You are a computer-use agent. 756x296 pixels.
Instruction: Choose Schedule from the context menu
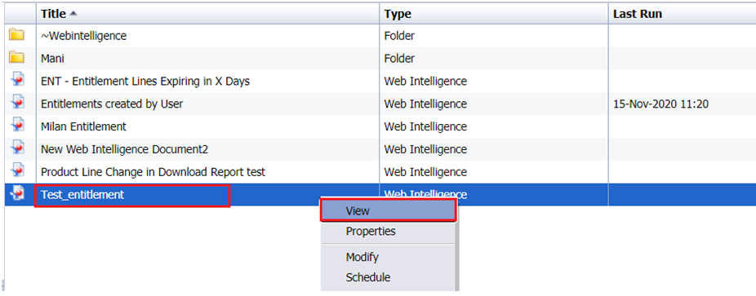388,277
